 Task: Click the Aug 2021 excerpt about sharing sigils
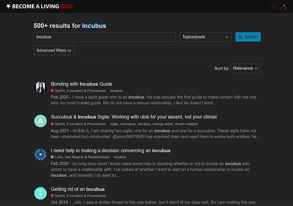155,134
